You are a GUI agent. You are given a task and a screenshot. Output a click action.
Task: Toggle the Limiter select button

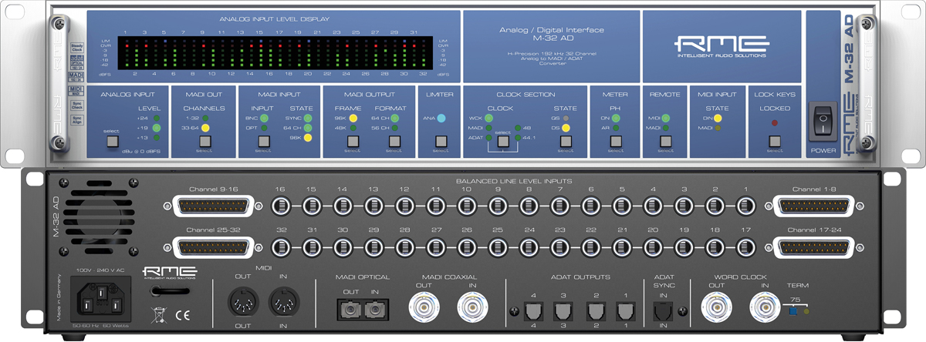click(x=441, y=142)
